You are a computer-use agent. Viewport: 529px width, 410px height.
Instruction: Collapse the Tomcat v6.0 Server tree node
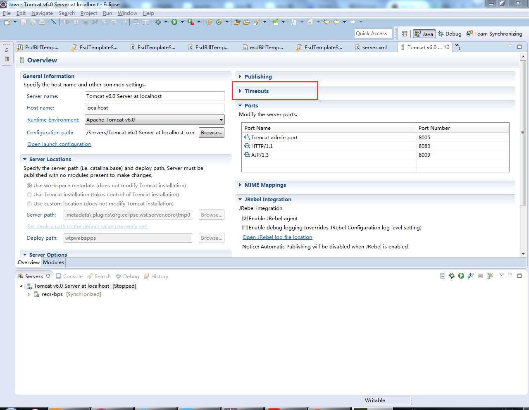point(21,286)
